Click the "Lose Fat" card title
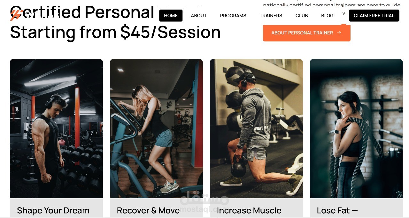The image size is (409, 218). coord(337,211)
